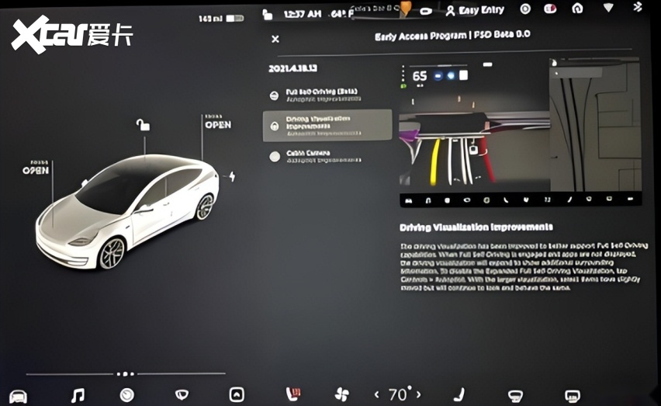Tap the round camera app icon
Viewport: 661px width, 406px height.
pyautogui.click(x=127, y=395)
